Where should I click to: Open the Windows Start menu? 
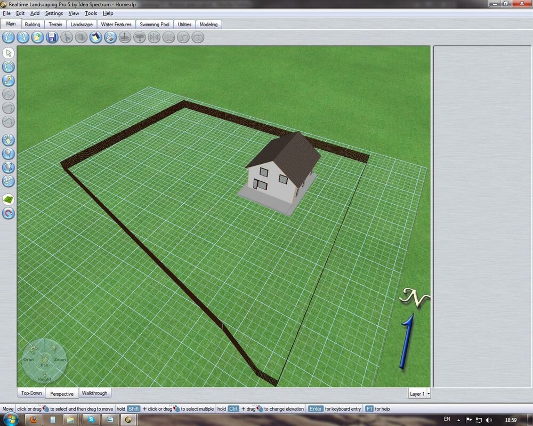pyautogui.click(x=11, y=420)
